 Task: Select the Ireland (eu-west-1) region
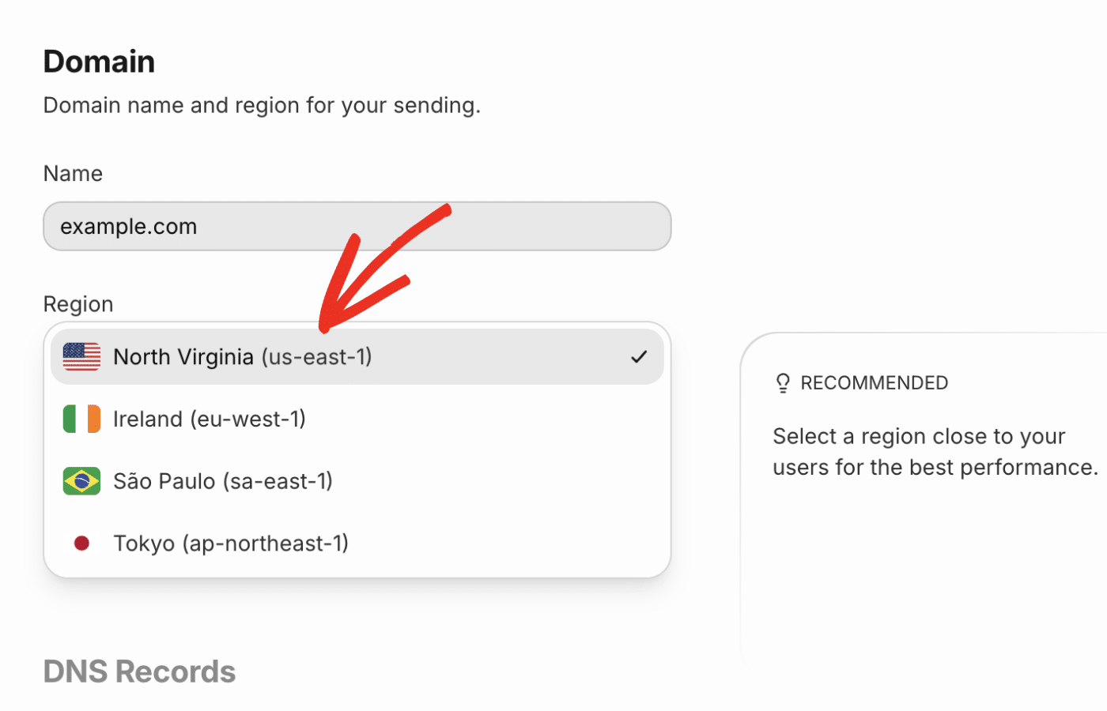point(210,419)
